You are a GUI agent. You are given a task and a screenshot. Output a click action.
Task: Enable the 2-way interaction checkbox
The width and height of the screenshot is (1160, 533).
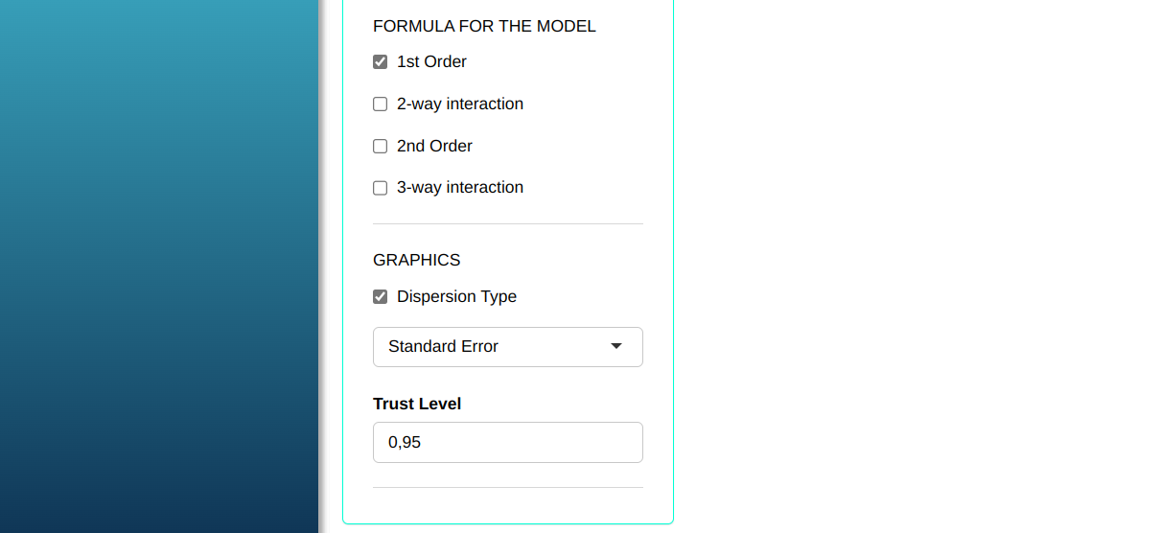pos(380,104)
